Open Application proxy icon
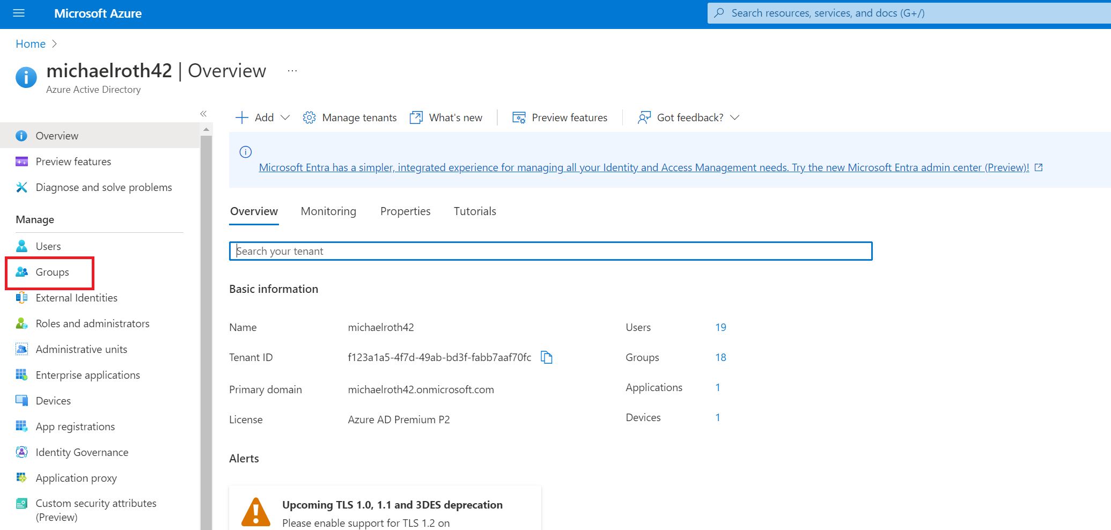The image size is (1111, 530). (21, 478)
